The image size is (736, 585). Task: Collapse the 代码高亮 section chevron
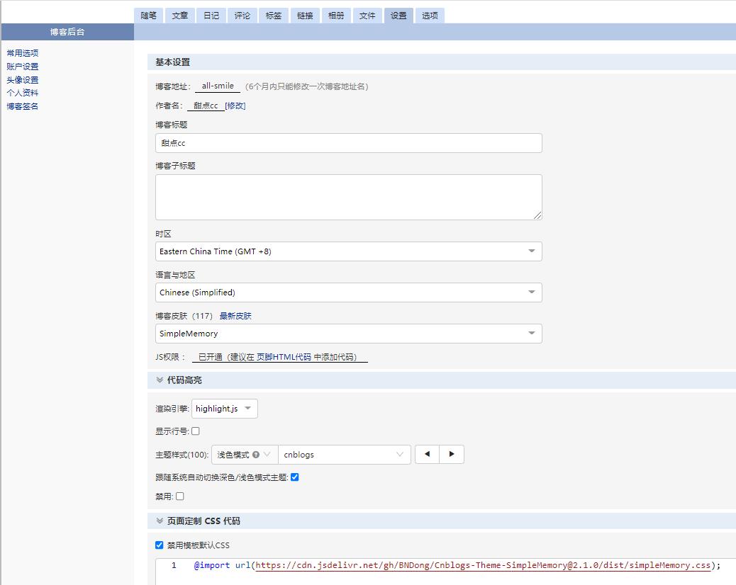click(160, 380)
